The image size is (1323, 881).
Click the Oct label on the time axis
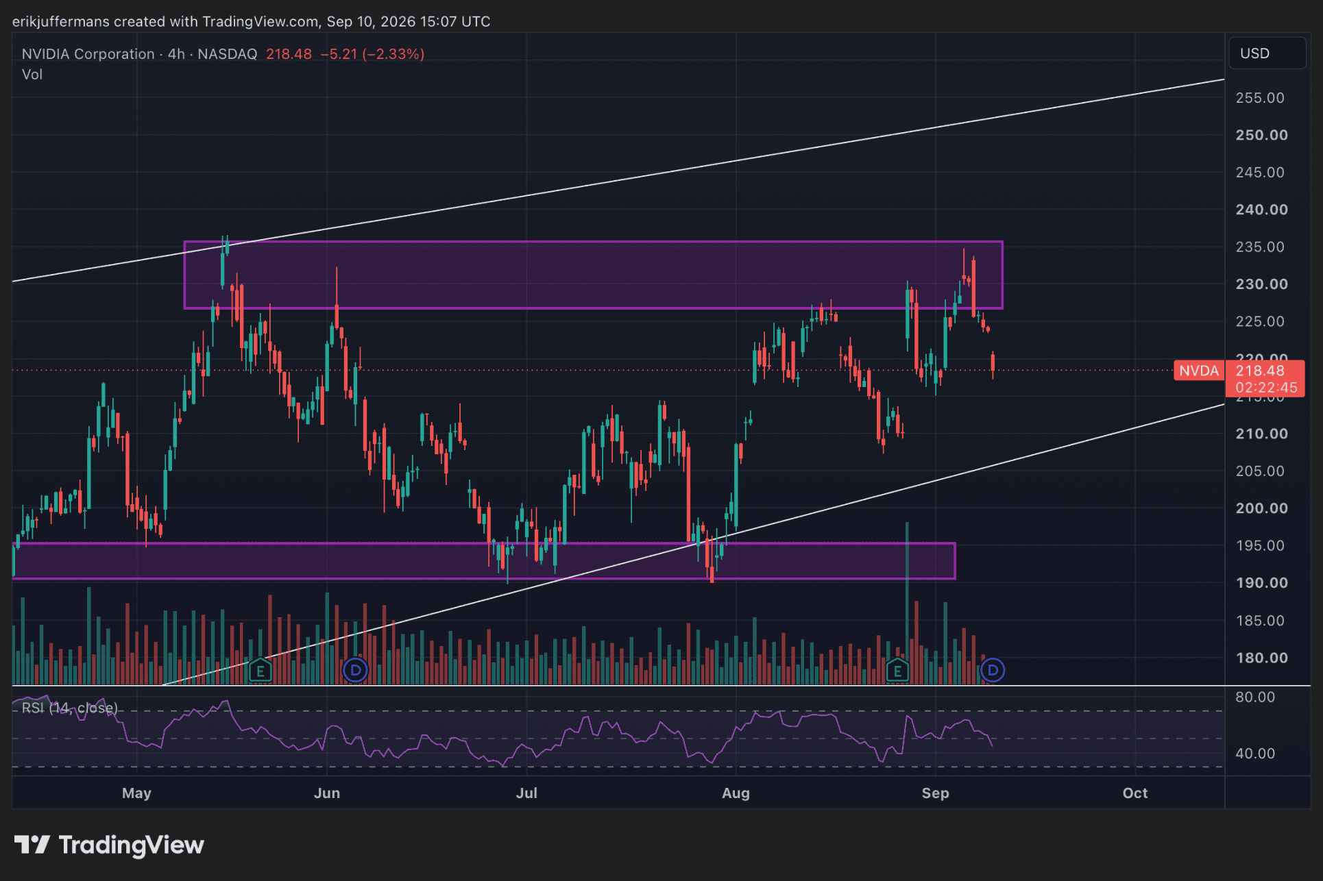[1135, 793]
